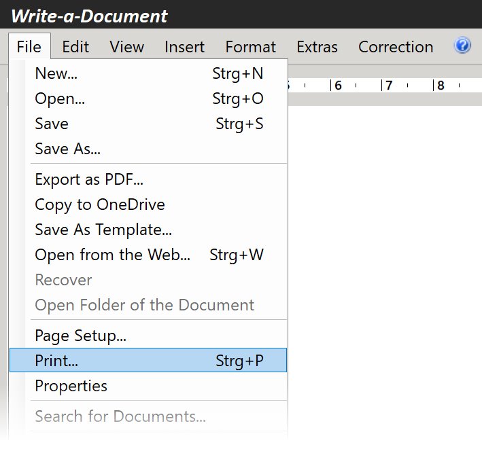Close the open File menu tab
Screen dimensions: 482x449
29,46
